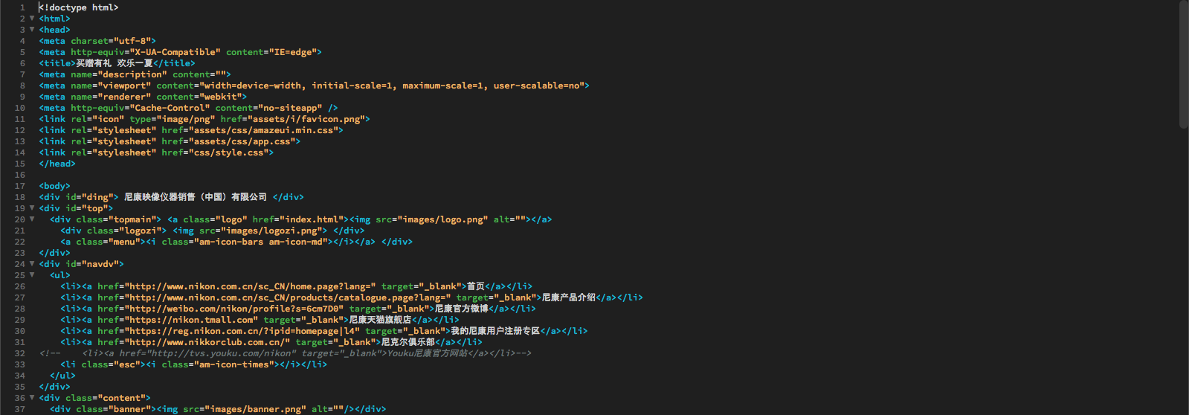The height and width of the screenshot is (415, 1189).
Task: Click the reg.nikon.com.cn URL
Action: pos(242,331)
